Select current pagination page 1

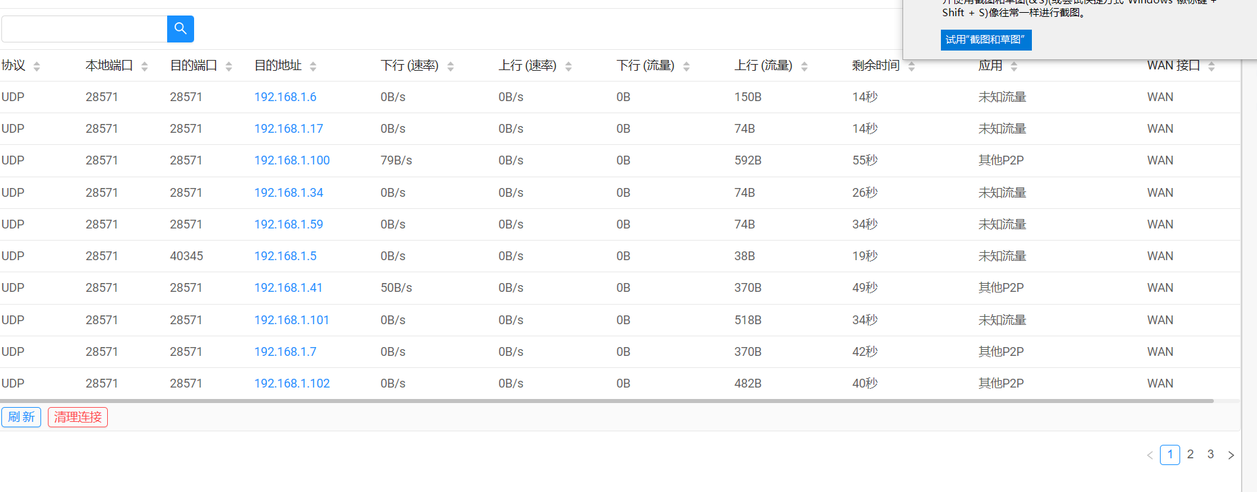point(1170,455)
